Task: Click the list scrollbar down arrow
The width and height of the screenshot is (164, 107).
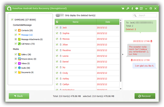Action: [x=121, y=89]
